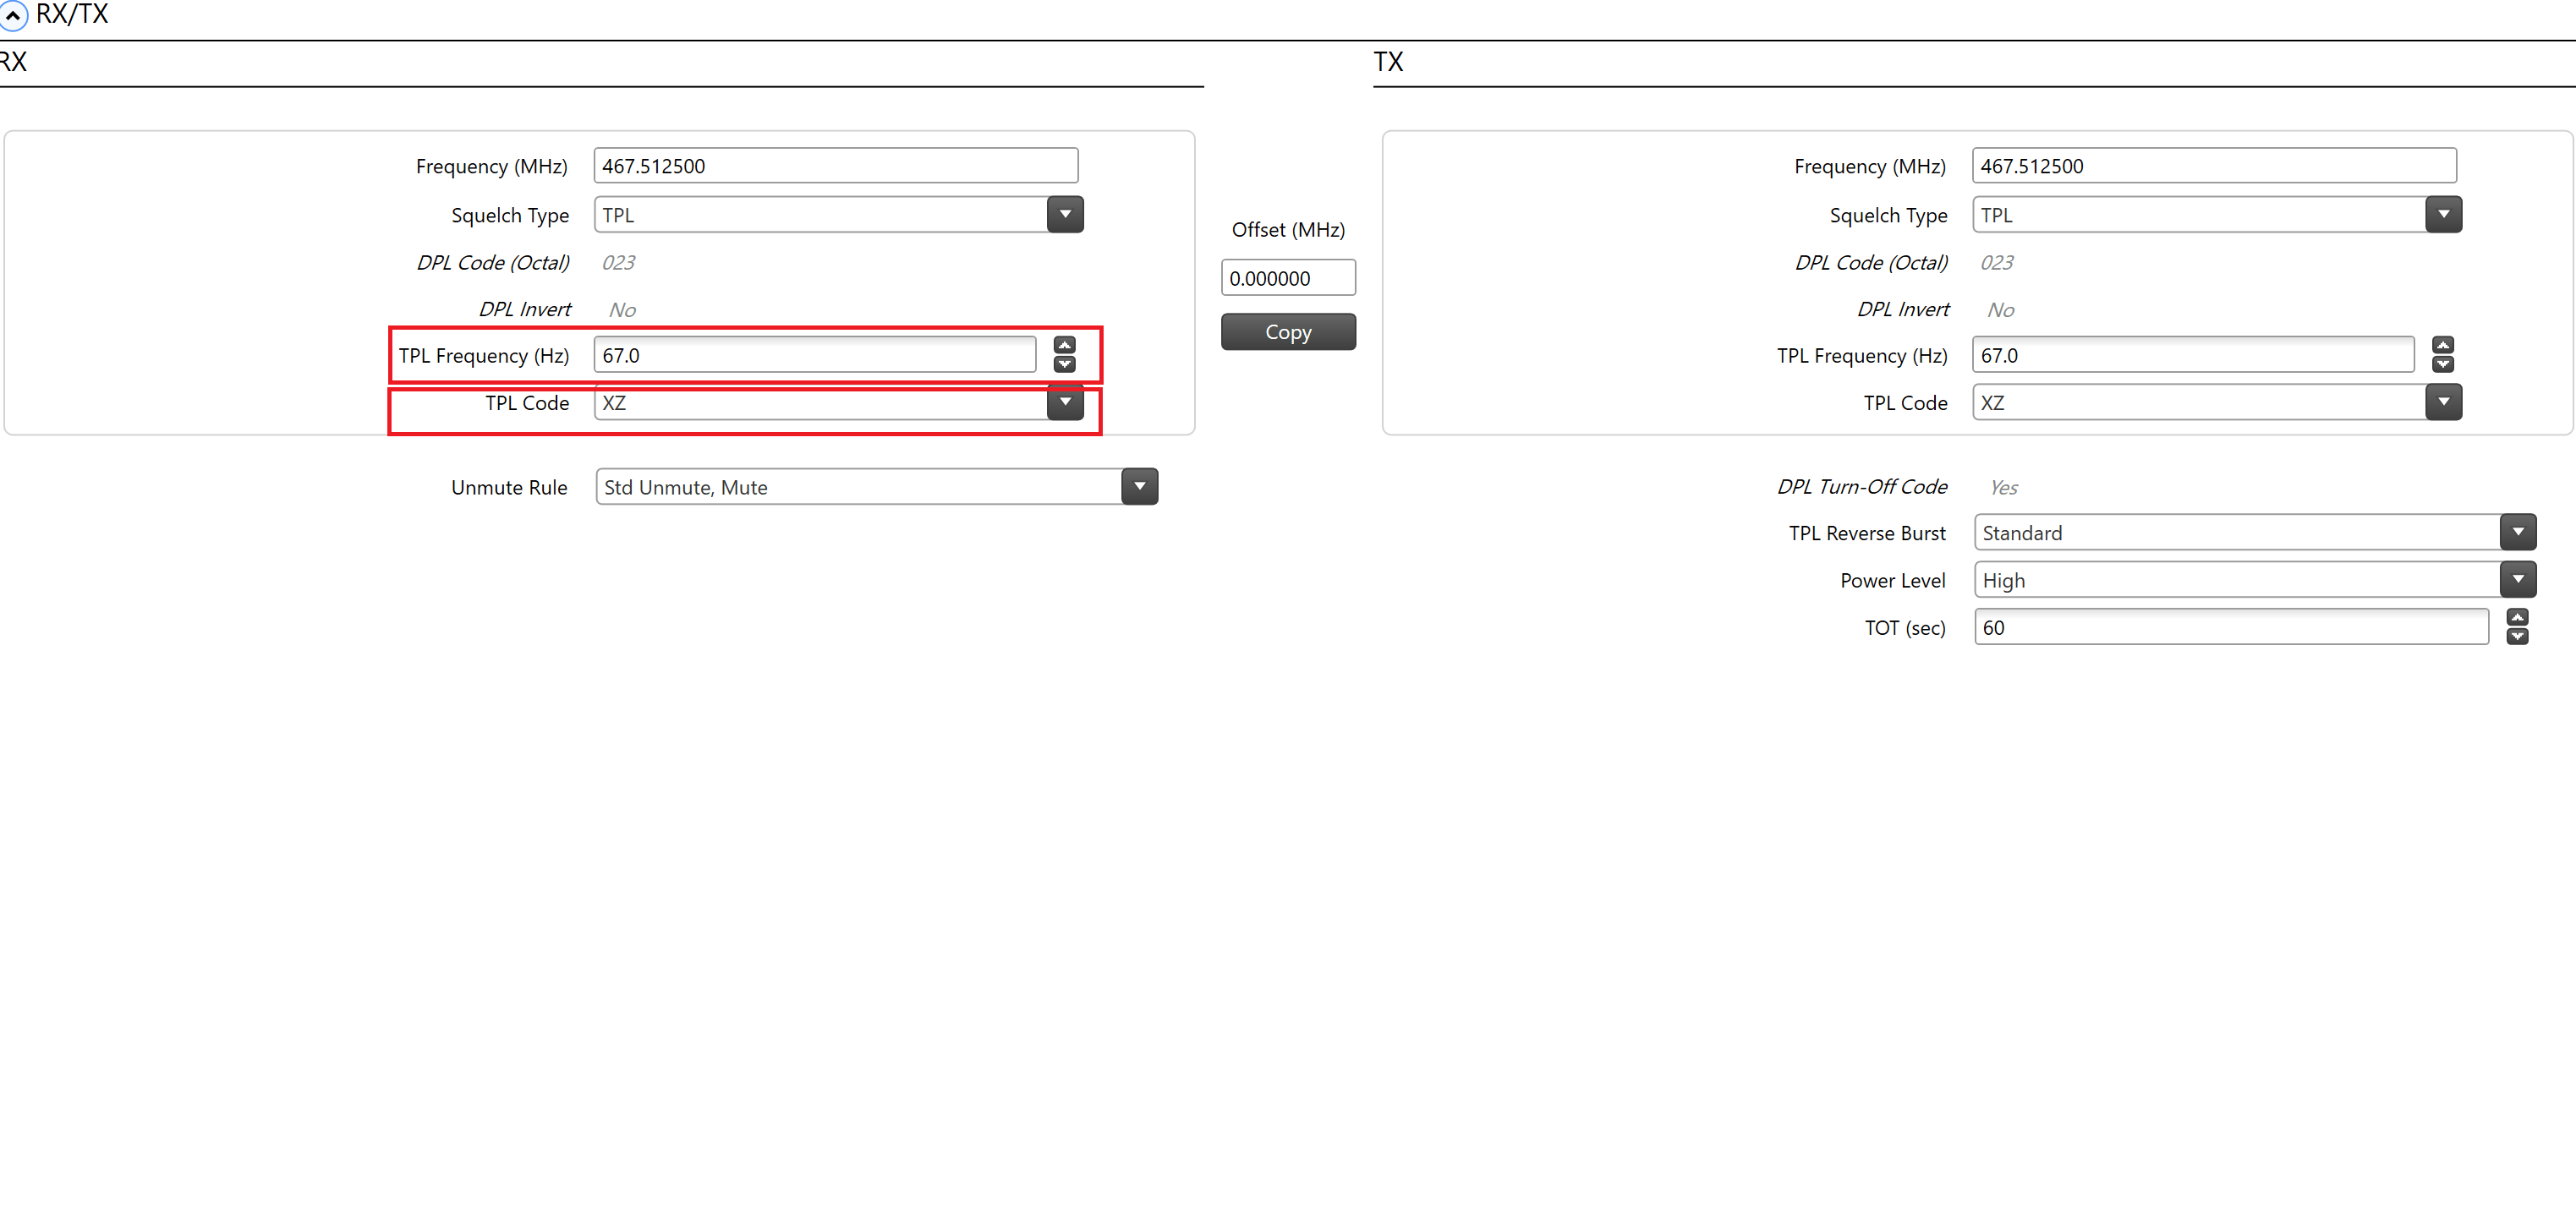Increase RX TPL Frequency with up arrow
The image size is (2576, 1214).
1064,345
